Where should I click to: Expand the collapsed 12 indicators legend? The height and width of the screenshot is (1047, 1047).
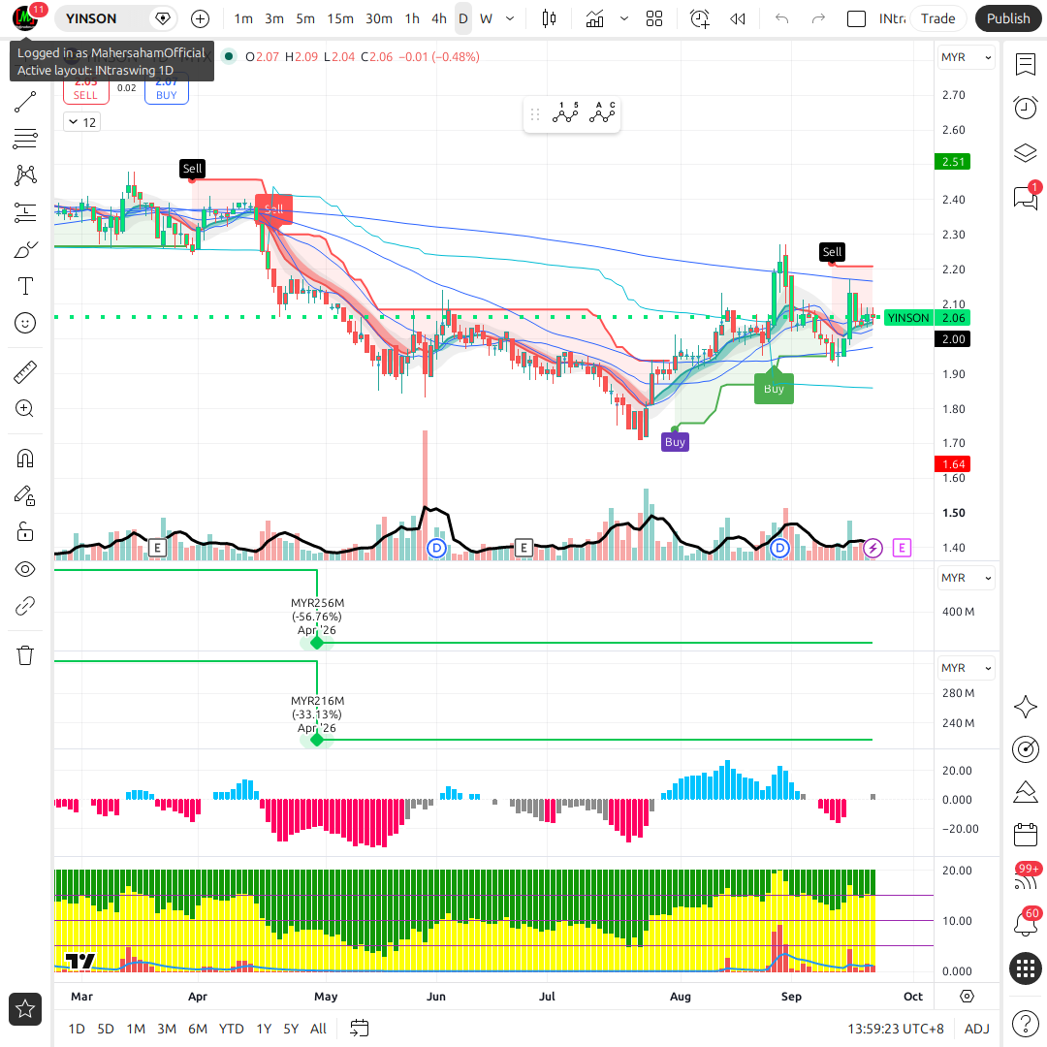82,122
